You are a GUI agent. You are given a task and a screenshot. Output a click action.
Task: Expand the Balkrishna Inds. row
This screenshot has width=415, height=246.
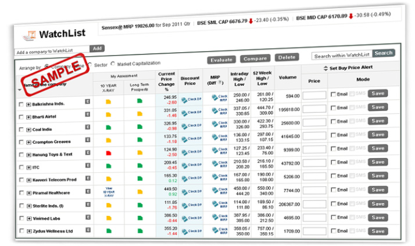(x=28, y=104)
